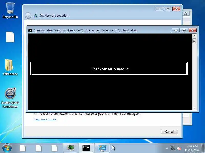Open the eXPerience folder icon
Viewport: 205px width, 153px height.
point(10,67)
